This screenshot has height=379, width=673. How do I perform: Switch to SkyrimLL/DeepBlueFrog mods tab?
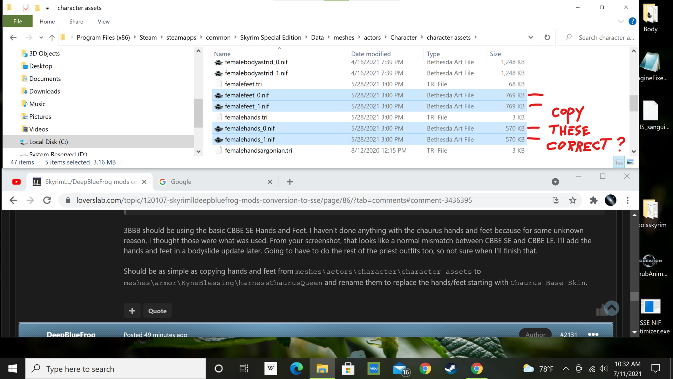[89, 182]
